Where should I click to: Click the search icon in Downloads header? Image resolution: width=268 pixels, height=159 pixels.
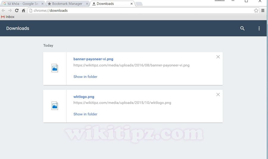242,28
